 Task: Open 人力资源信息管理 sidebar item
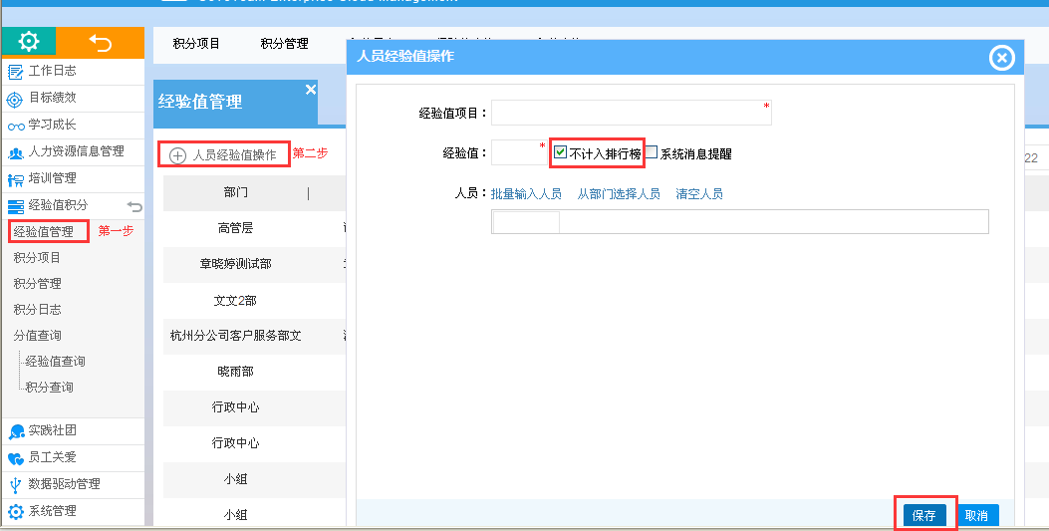pyautogui.click(x=73, y=151)
